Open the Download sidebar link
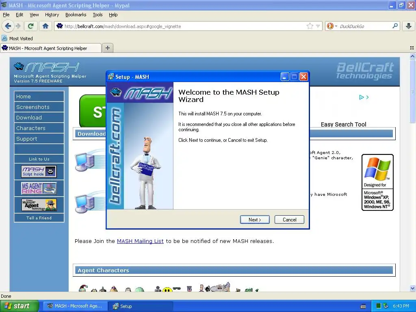This screenshot has width=416, height=312. pyautogui.click(x=39, y=117)
